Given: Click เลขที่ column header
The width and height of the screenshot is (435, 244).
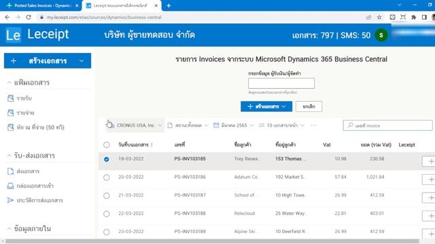Looking at the screenshot, I should click(179, 144).
